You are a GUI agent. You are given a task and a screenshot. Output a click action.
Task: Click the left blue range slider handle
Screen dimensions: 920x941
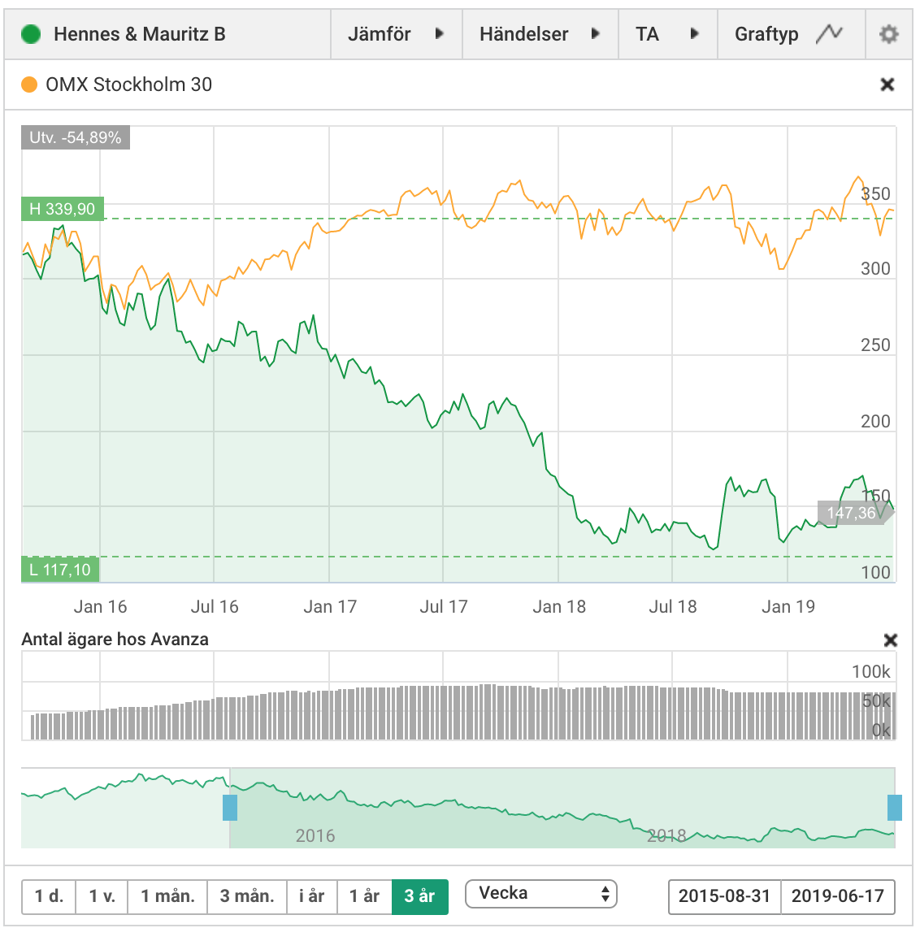pyautogui.click(x=230, y=807)
